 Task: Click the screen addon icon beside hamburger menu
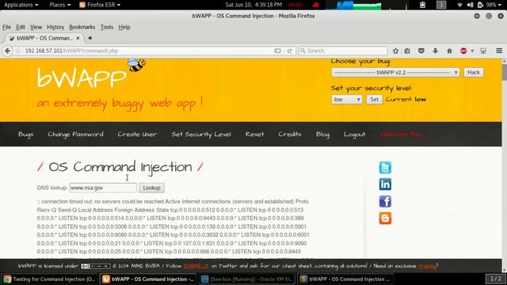click(483, 51)
